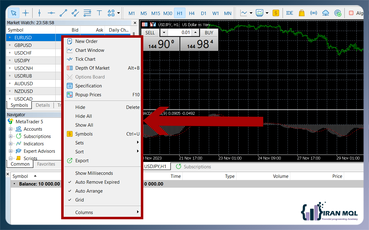Click the SELL button

(x=150, y=33)
